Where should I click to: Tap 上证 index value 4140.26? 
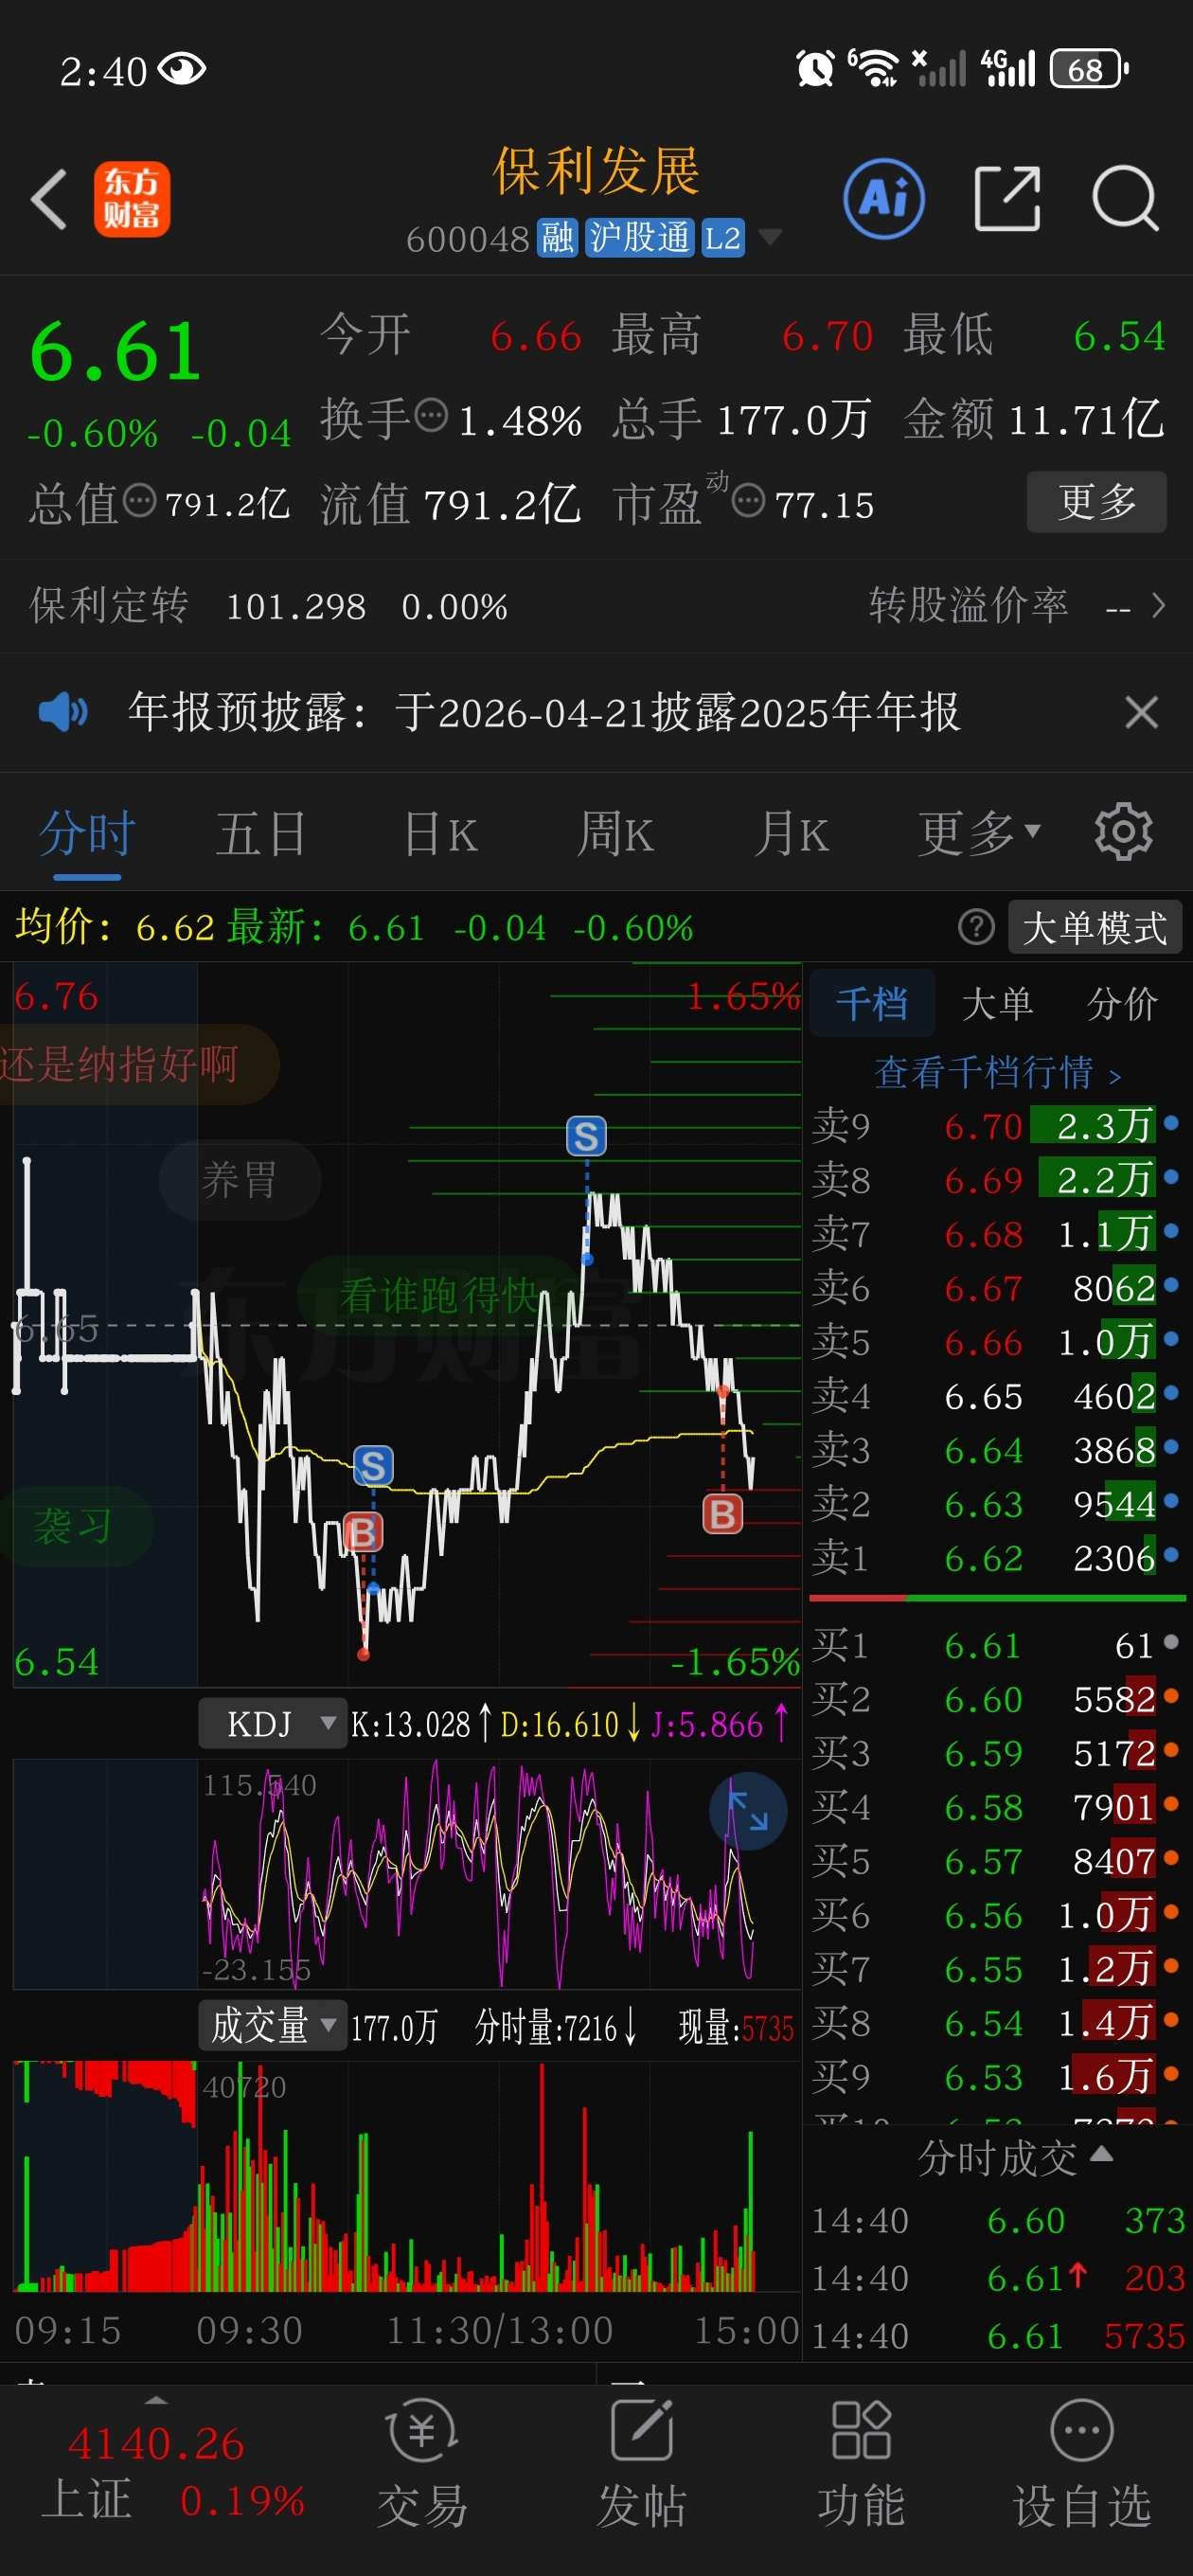click(156, 2443)
